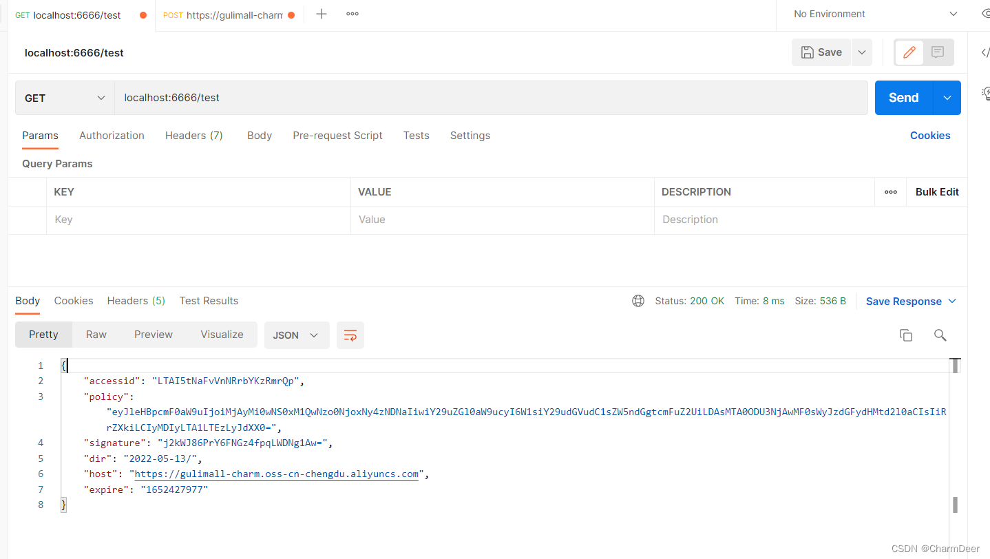Viewport: 990px width, 559px height.
Task: Open the code snippet icon on right sidebar
Action: tap(984, 53)
